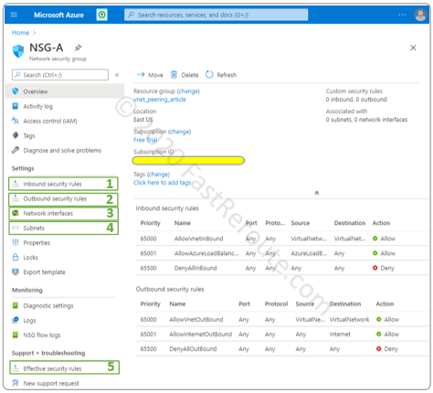This screenshot has height=393, width=433.
Task: Click the preview features icon beside Microsoft Azure
Action: point(102,15)
